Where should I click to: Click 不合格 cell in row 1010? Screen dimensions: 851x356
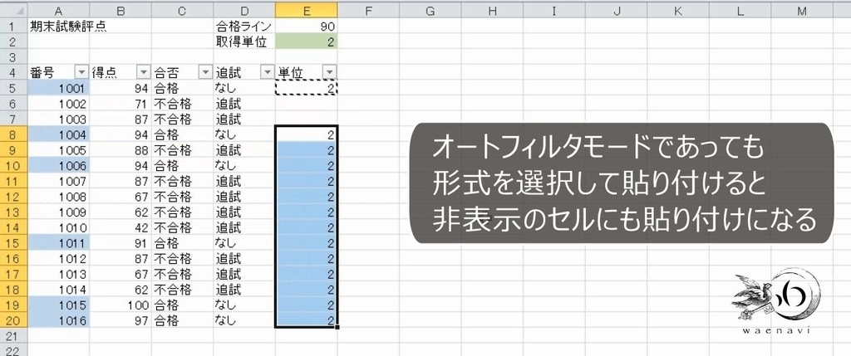tap(182, 227)
